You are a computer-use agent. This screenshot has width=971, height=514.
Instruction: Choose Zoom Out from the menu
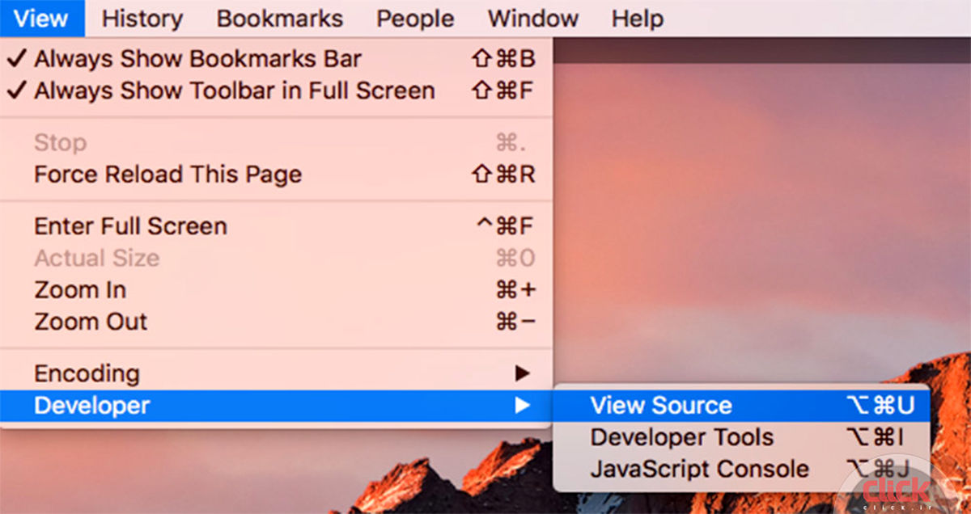pyautogui.click(x=91, y=322)
